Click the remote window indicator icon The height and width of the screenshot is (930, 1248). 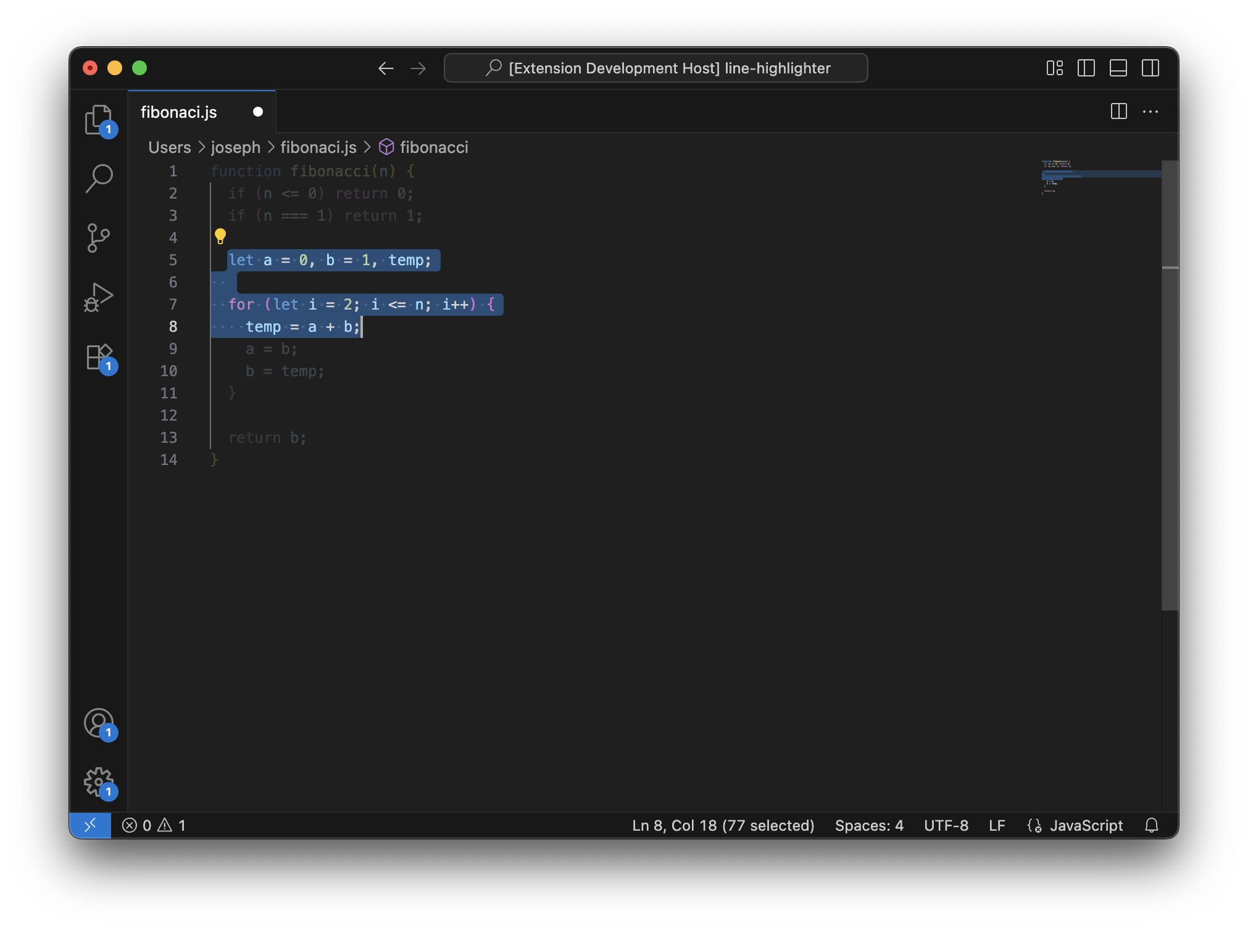point(90,825)
